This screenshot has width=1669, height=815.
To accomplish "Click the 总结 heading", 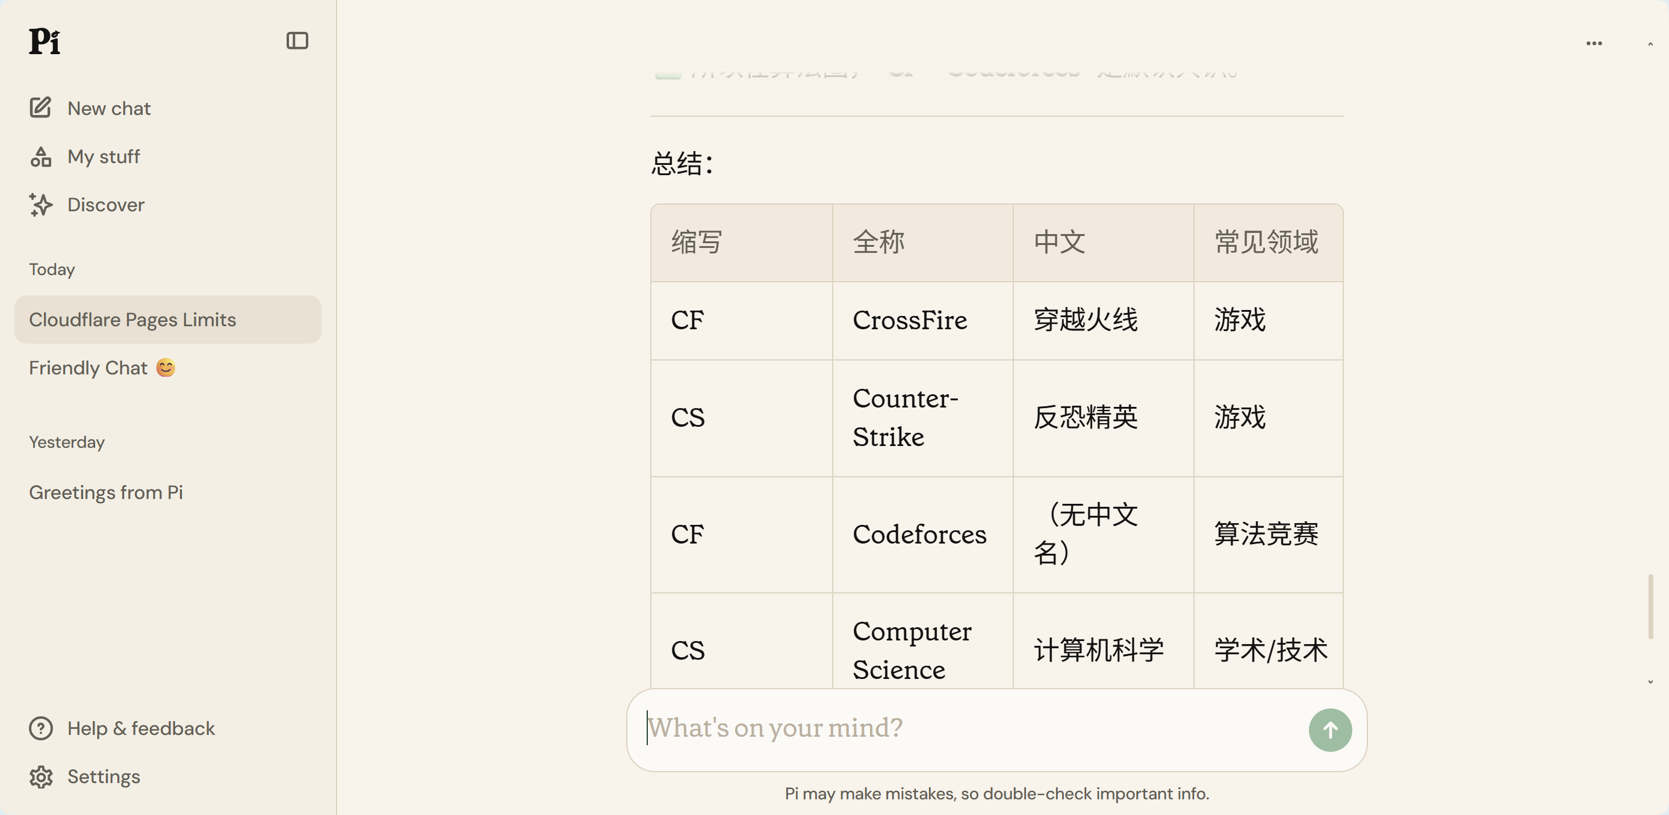I will point(682,163).
